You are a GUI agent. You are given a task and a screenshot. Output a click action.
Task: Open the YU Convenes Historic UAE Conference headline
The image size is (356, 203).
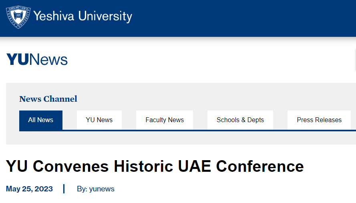click(x=155, y=166)
